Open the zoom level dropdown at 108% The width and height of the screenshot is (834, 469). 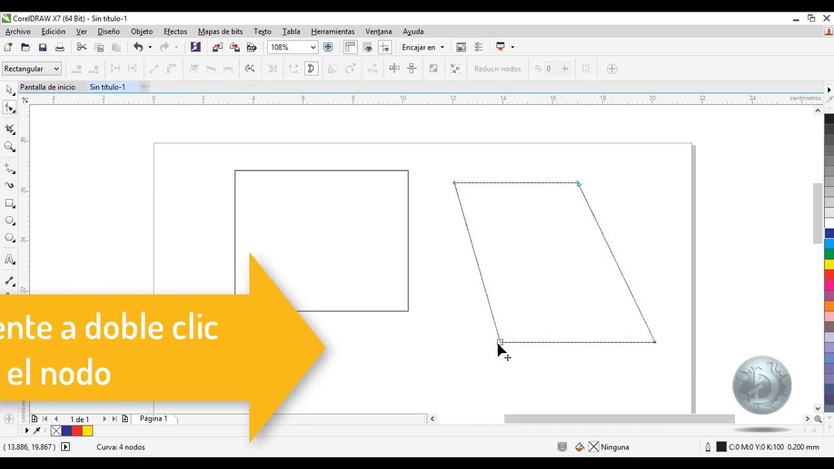(313, 48)
